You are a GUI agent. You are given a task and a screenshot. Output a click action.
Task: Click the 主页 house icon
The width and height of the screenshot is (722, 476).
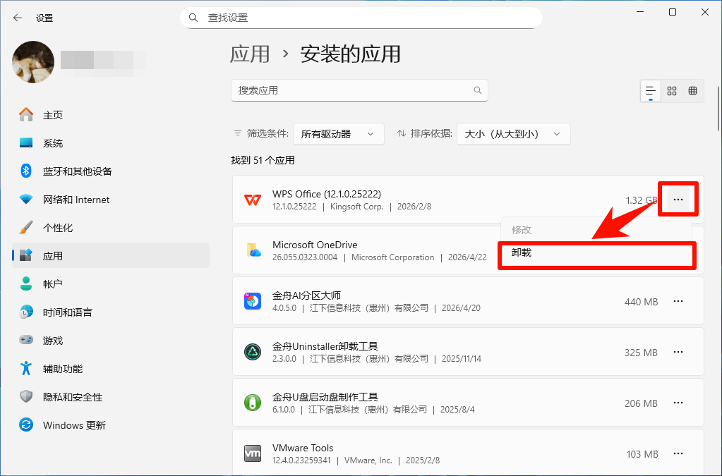tap(26, 114)
